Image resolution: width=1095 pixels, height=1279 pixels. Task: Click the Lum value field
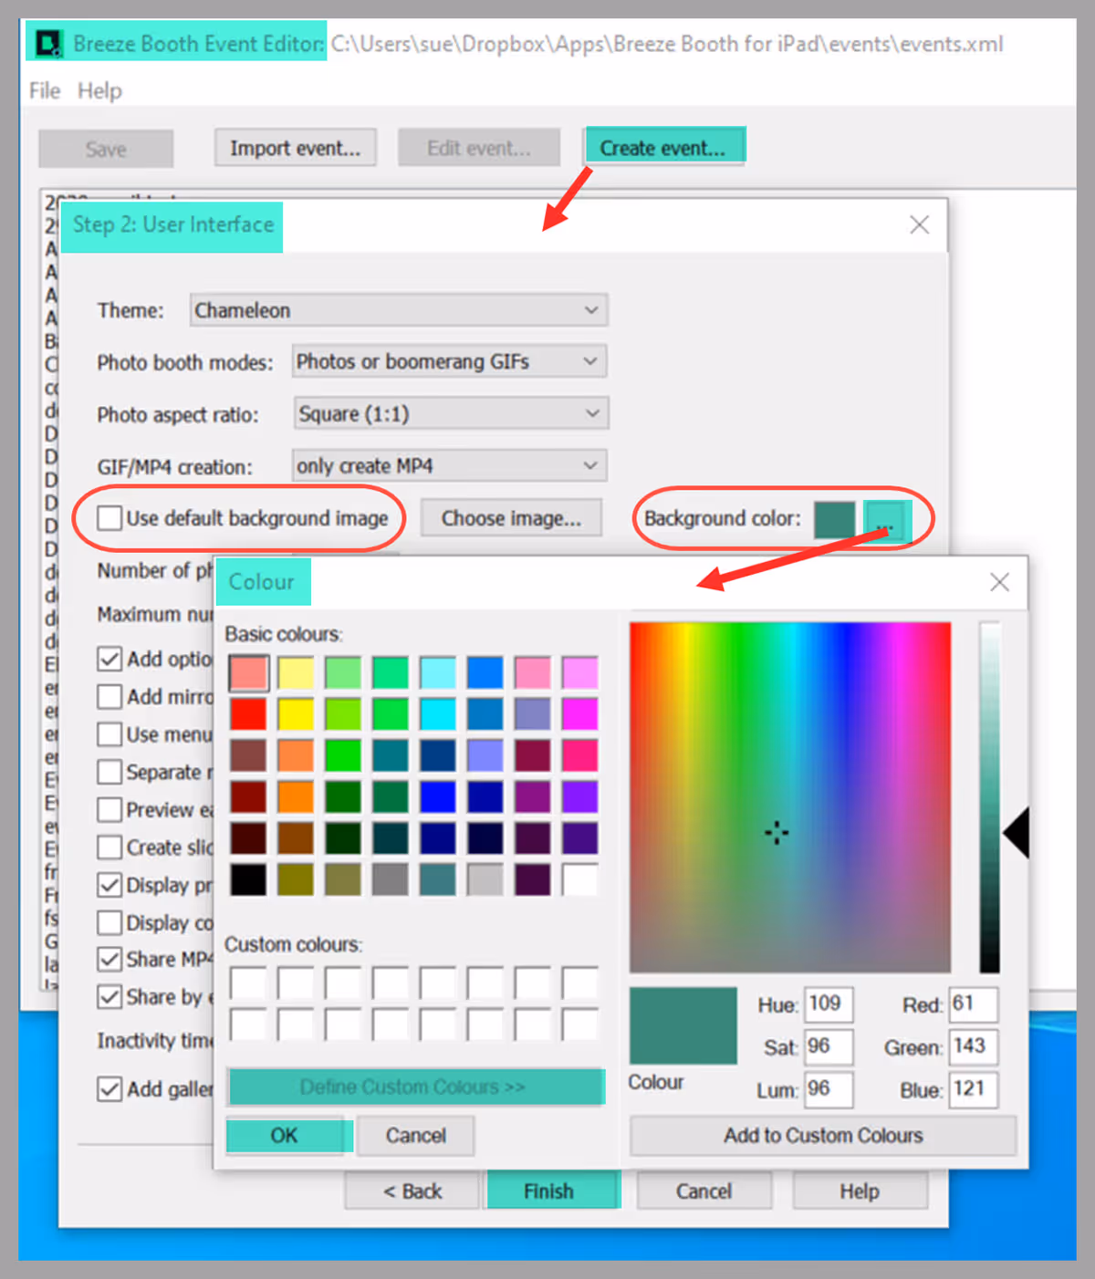(x=829, y=1089)
